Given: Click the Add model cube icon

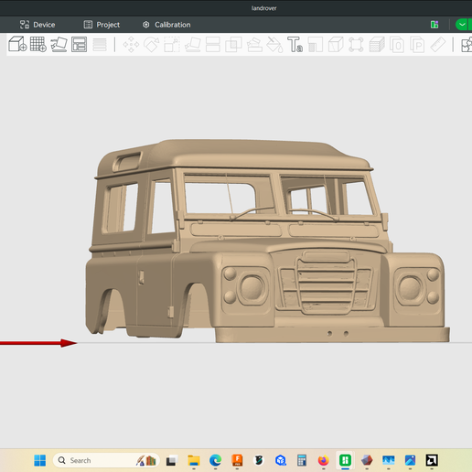Looking at the screenshot, I should [x=17, y=44].
